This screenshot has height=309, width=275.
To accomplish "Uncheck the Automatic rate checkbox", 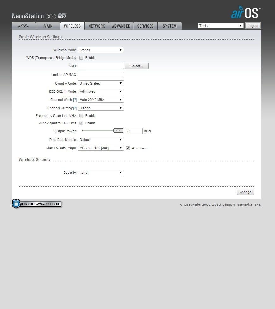I will click(128, 148).
